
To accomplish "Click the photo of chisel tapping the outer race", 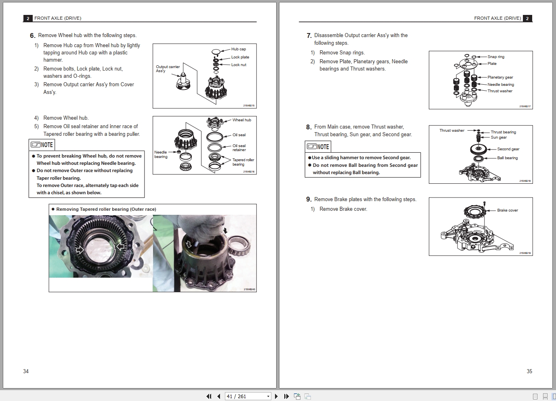I will (204, 253).
